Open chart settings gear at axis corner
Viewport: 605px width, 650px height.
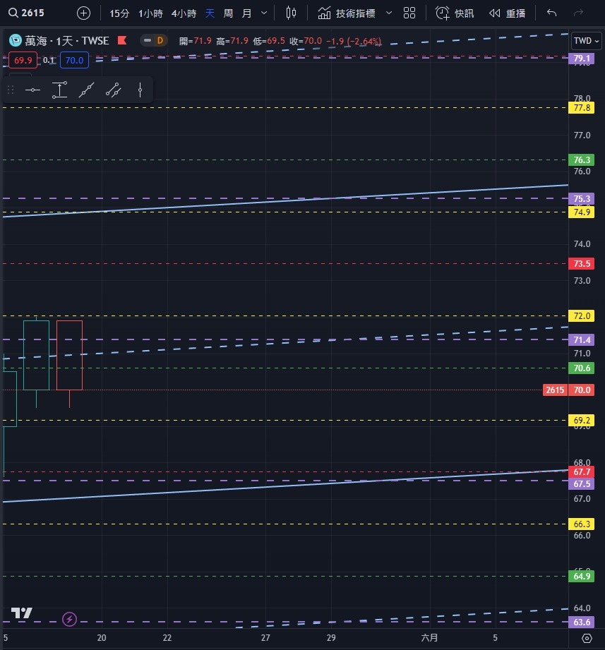coord(587,639)
